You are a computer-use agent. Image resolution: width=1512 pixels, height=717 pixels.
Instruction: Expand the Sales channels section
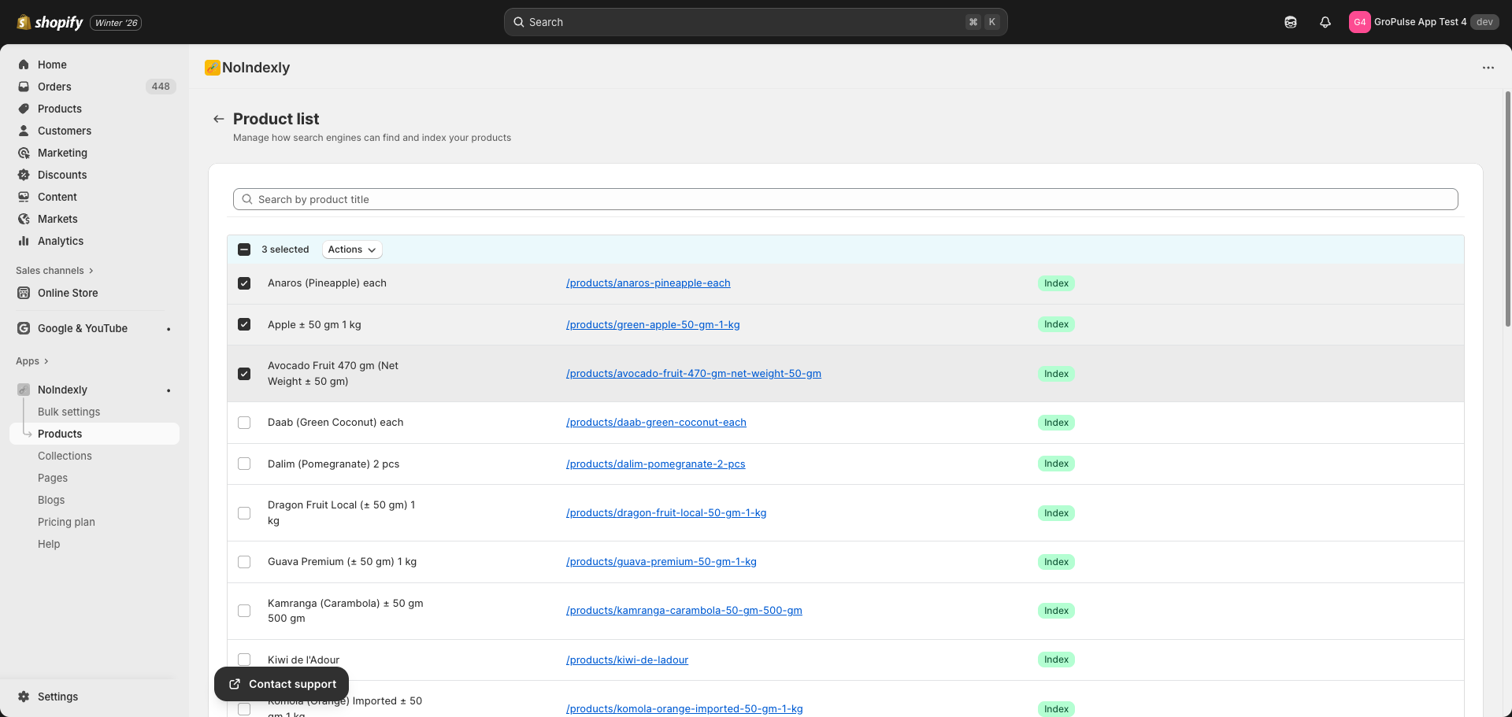(x=54, y=271)
